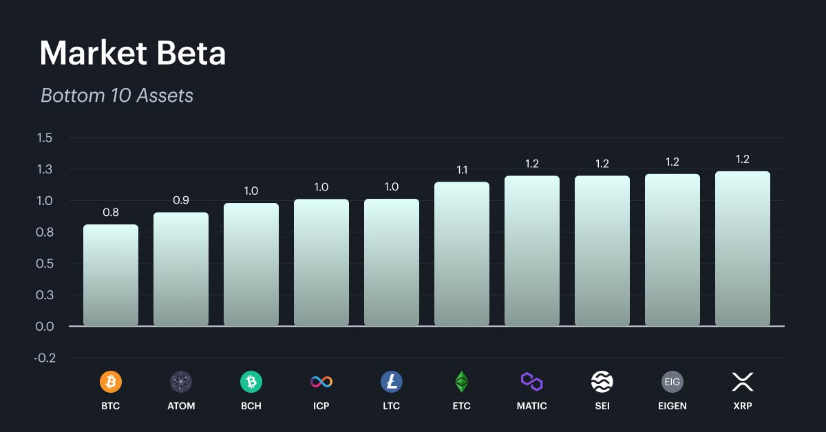Click the LTC ticker text label
This screenshot has height=432, width=826.
click(392, 406)
